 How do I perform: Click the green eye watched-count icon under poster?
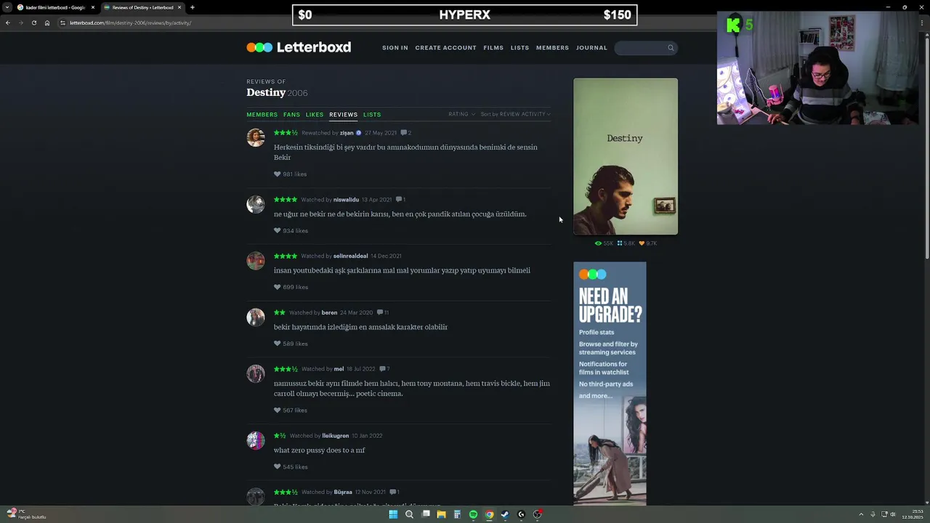click(x=598, y=243)
